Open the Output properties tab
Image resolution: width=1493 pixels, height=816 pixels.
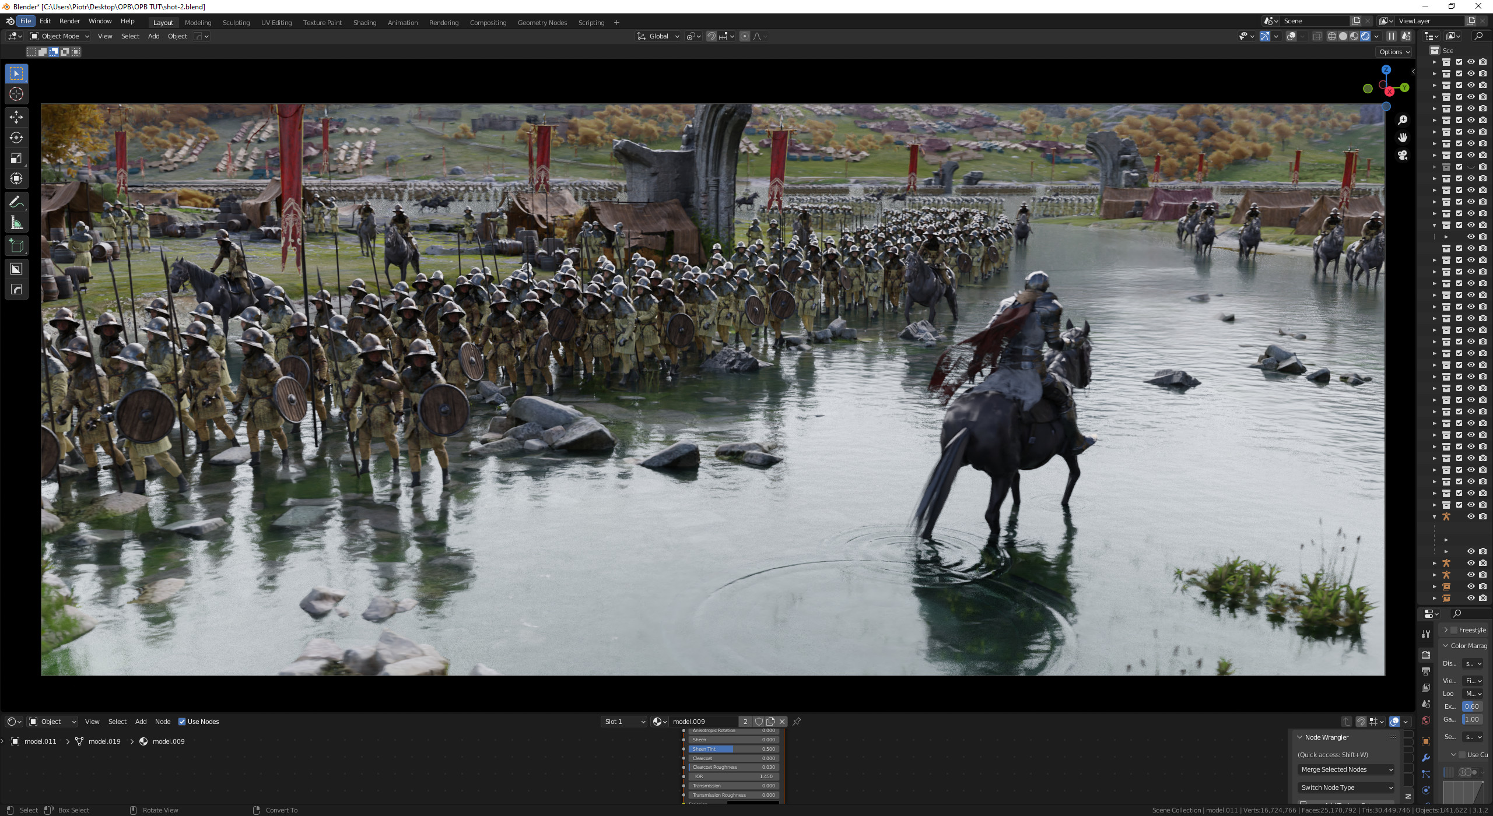pyautogui.click(x=1426, y=671)
